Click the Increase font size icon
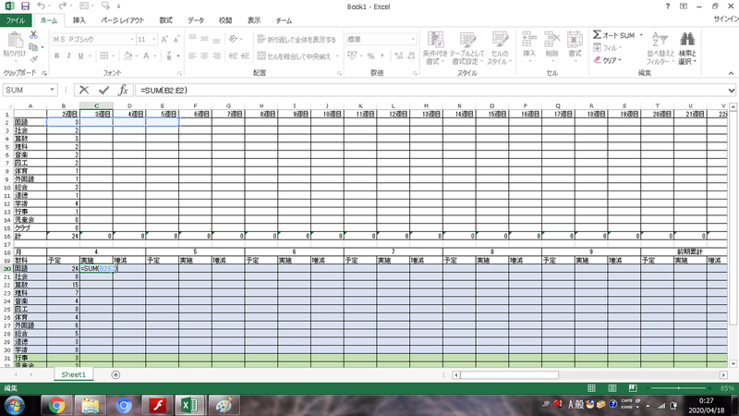This screenshot has width=739, height=416. point(164,40)
